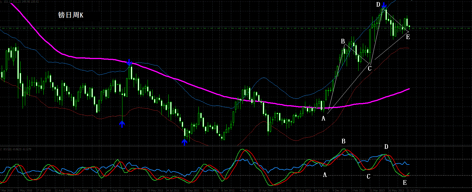Screen dimensions: 472x192
Task: Click the 12 Dec 2010 date on time axis
Action: 99,190
